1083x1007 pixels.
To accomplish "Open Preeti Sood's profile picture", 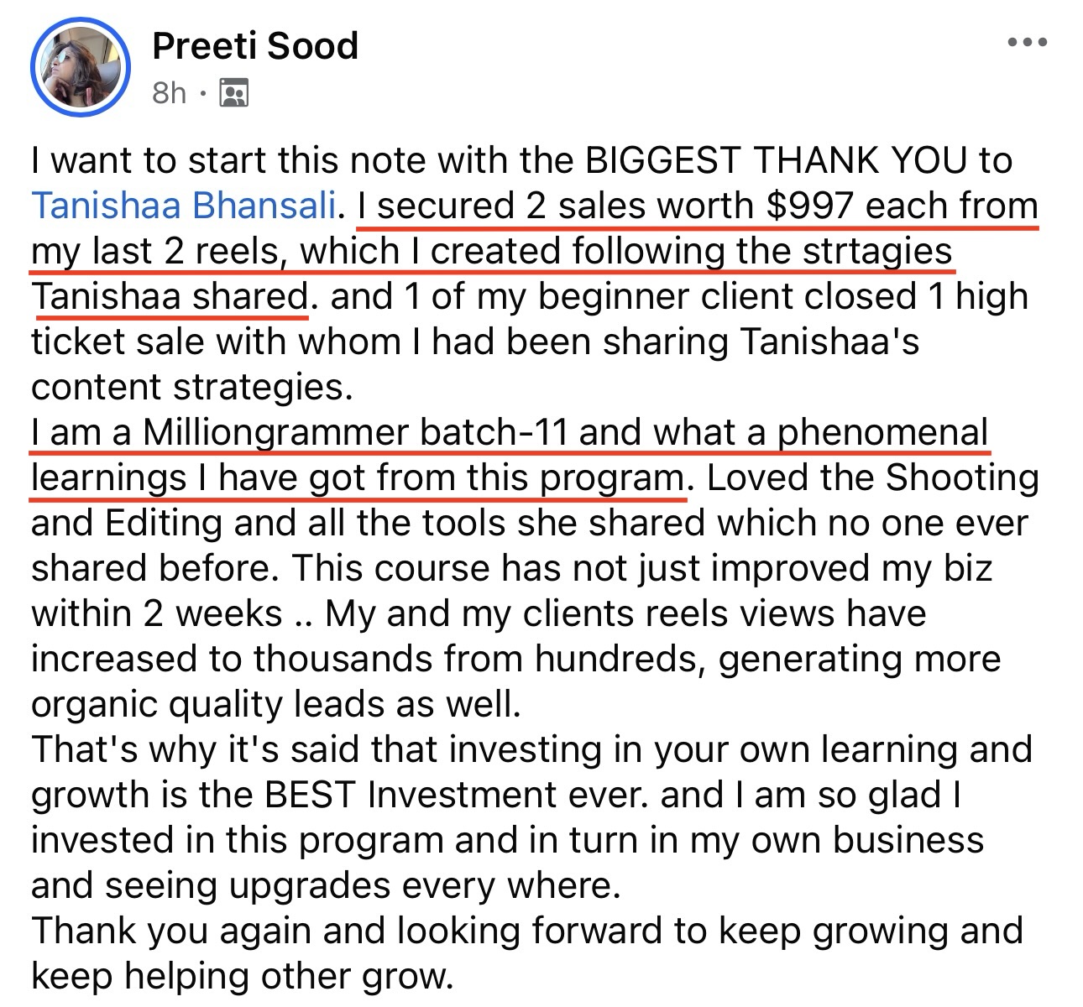I will tap(81, 65).
